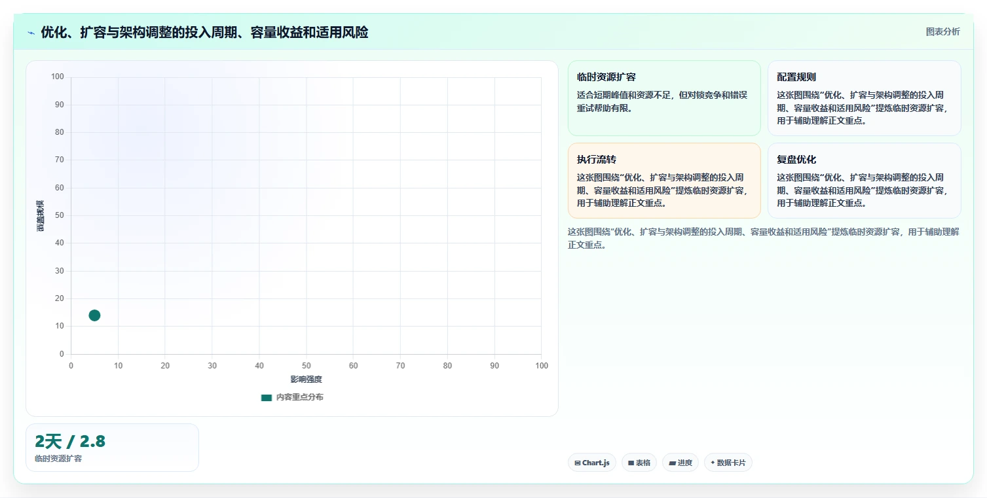Open the 配置规则 card

pos(865,98)
